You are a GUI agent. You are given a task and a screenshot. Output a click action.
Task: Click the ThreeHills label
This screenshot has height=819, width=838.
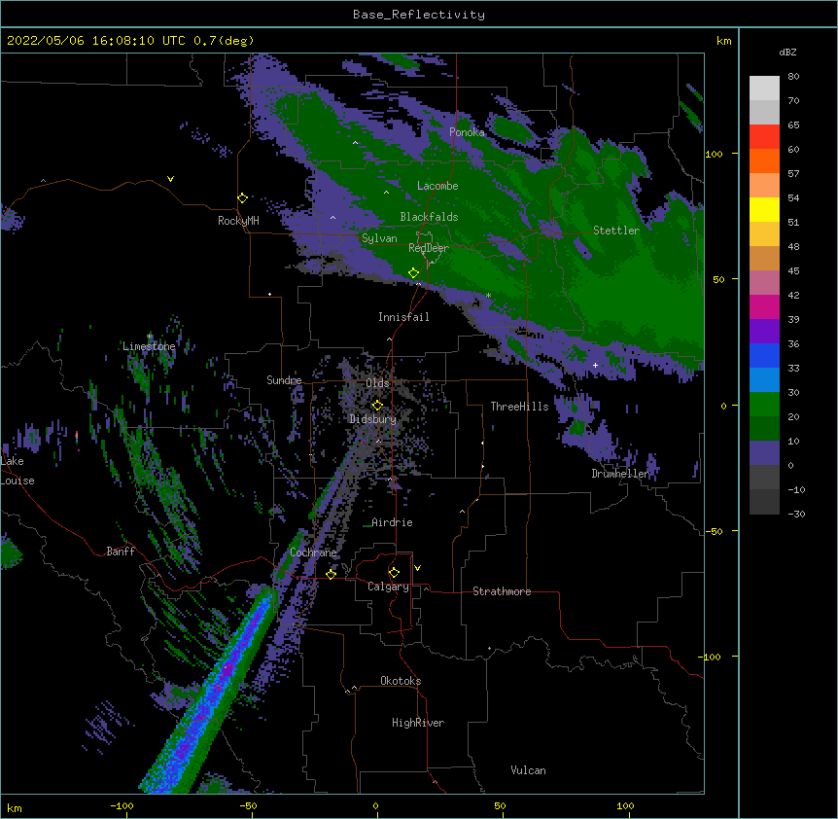coord(519,407)
